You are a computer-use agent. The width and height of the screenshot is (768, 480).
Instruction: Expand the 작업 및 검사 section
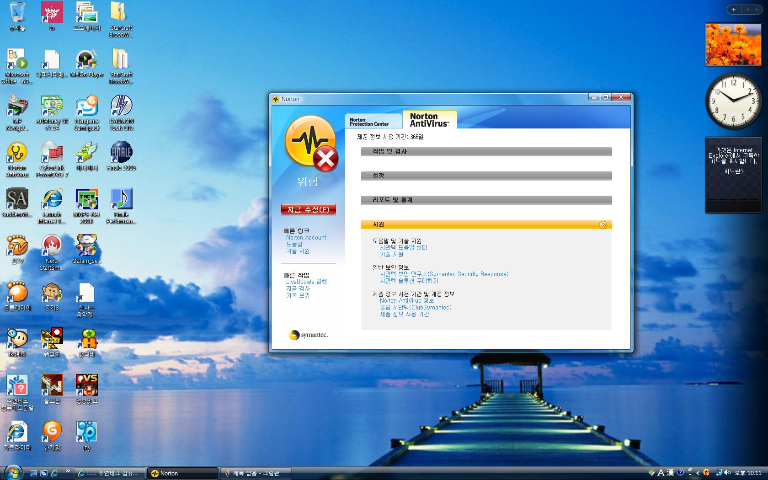click(486, 152)
